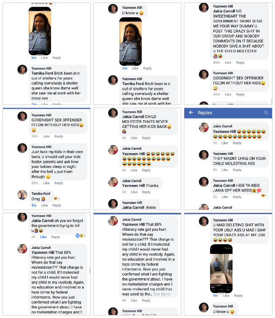Screen dimensions: 275x318
Task: Click the reaction badge under 'HIDE YA KIDS' comment
Action: [x=264, y=196]
